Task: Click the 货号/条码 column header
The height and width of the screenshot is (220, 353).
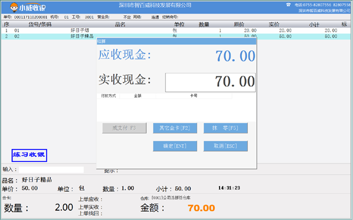Action: coord(40,25)
